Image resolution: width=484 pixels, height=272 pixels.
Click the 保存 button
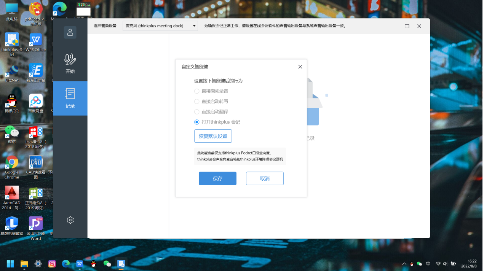[x=218, y=179]
